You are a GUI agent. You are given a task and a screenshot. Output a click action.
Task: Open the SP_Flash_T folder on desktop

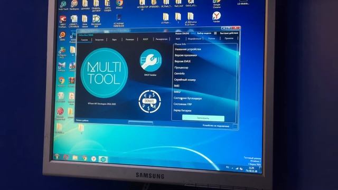166,4
